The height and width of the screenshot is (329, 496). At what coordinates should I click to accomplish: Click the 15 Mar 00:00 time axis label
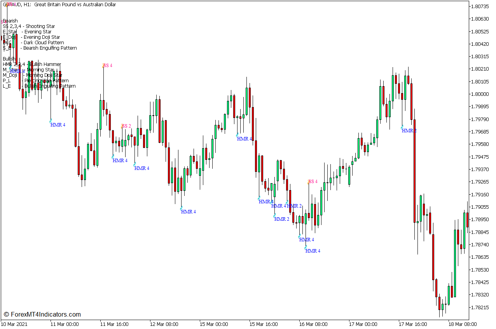[213, 324]
